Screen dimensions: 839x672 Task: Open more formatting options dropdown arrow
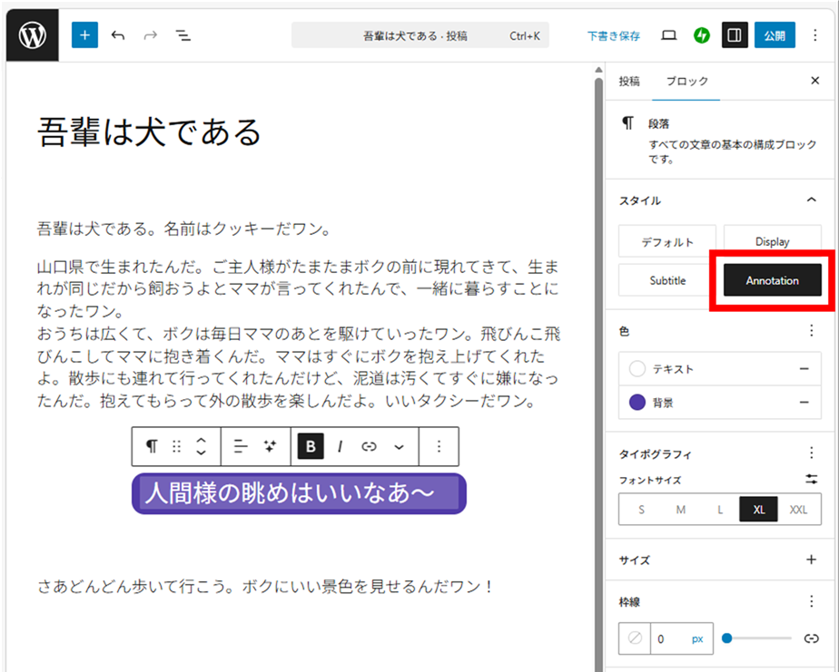pos(399,446)
